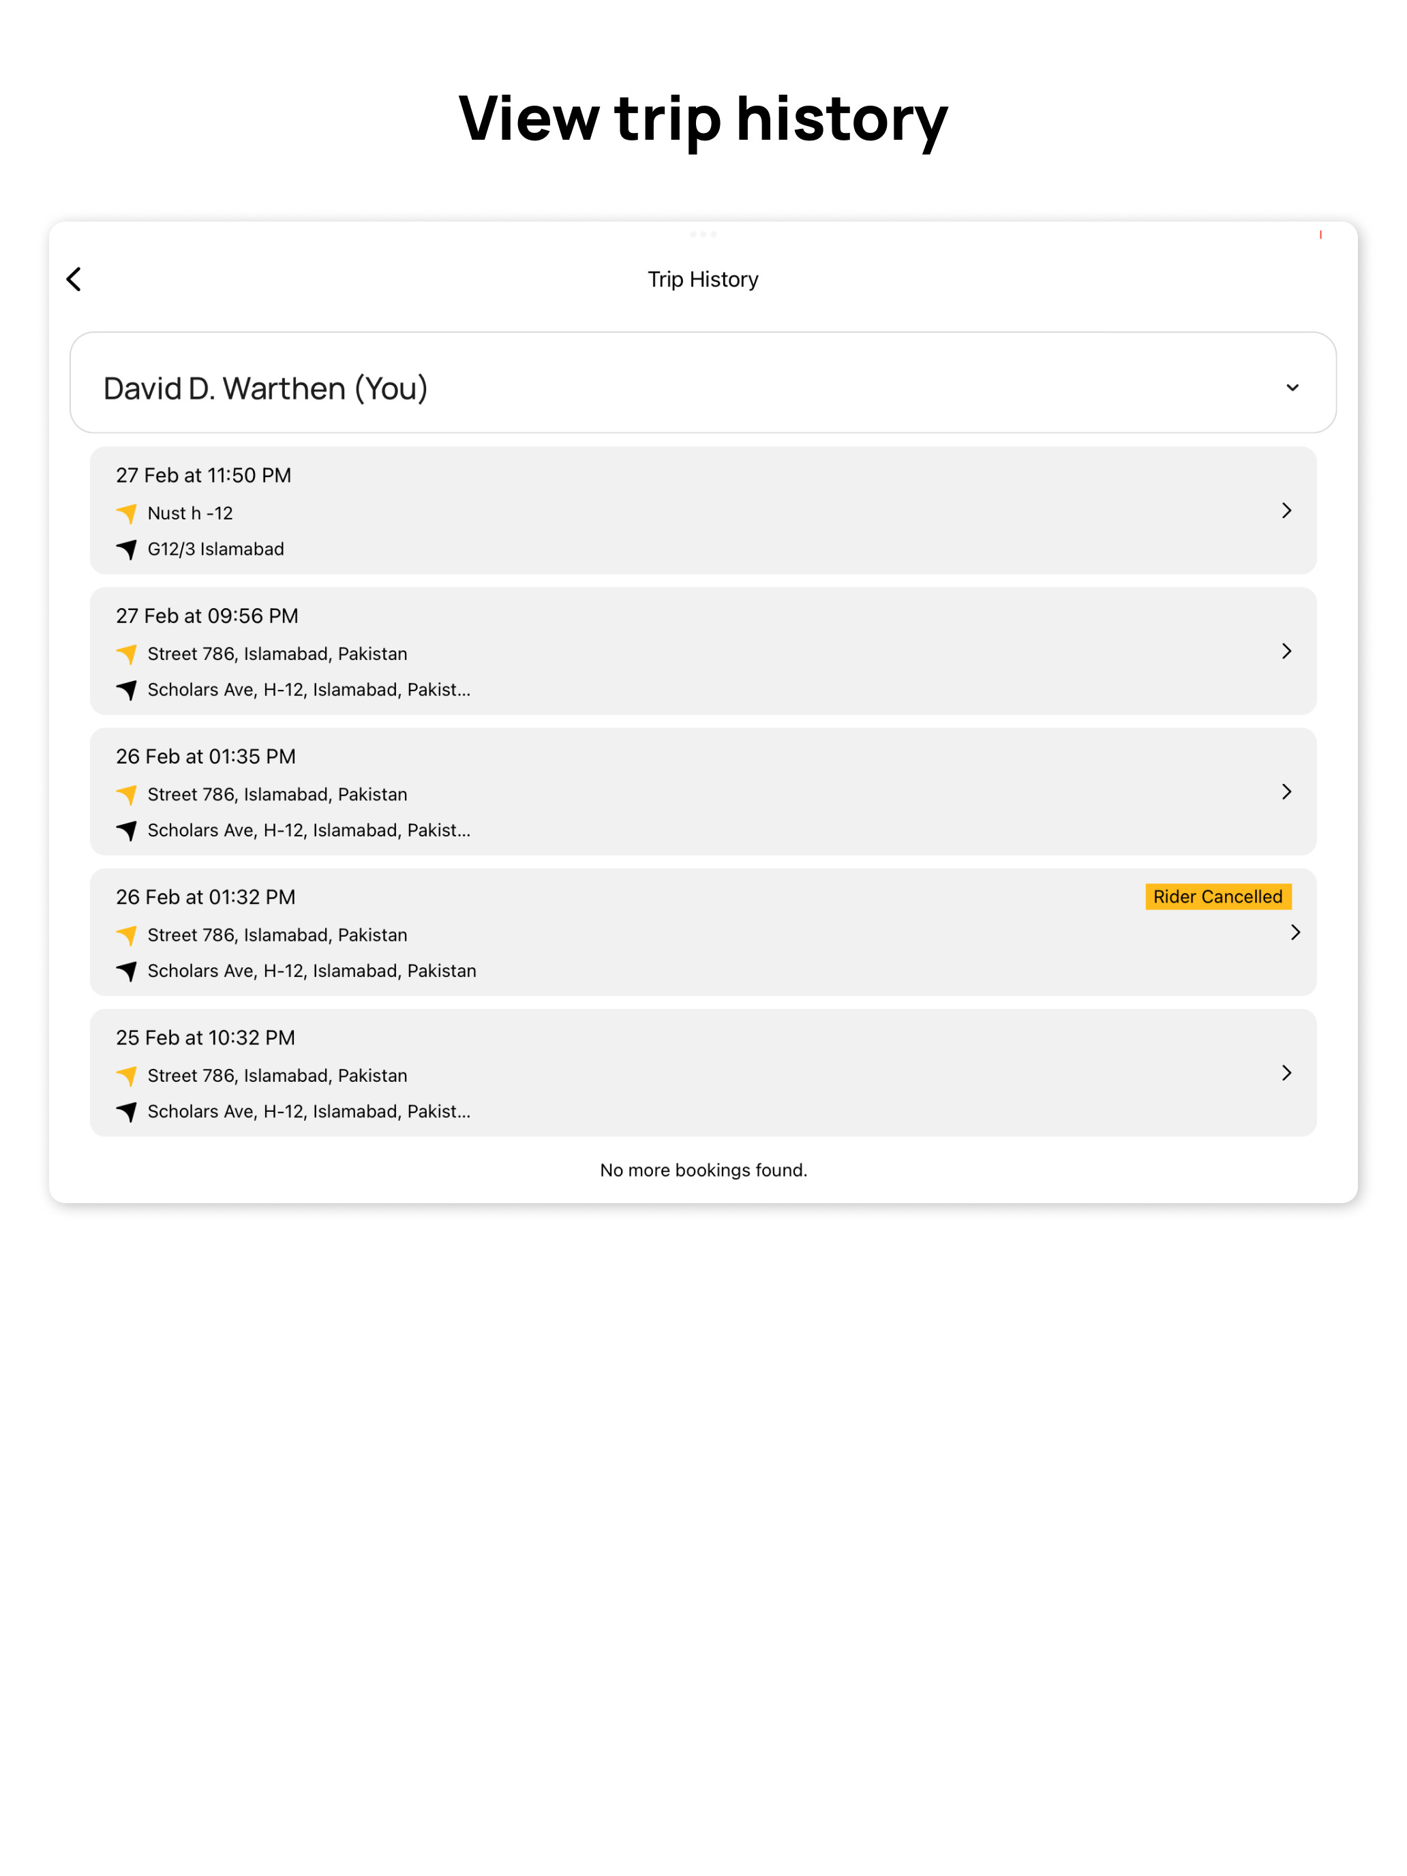
Task: Click yellow pickup icon in 26 Feb 01:32 PM trip
Action: point(127,937)
